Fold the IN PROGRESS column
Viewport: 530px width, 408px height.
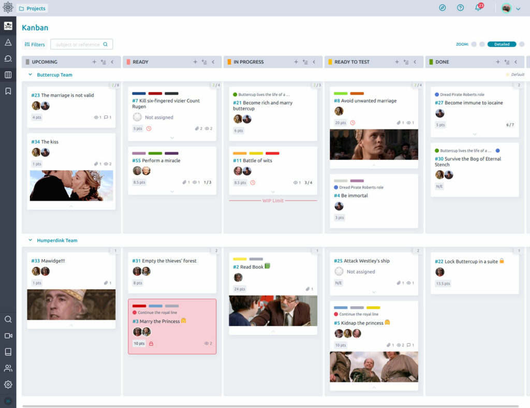[x=314, y=62]
